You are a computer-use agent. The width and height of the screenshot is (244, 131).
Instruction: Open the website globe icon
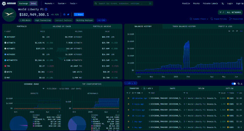pos(64,14)
